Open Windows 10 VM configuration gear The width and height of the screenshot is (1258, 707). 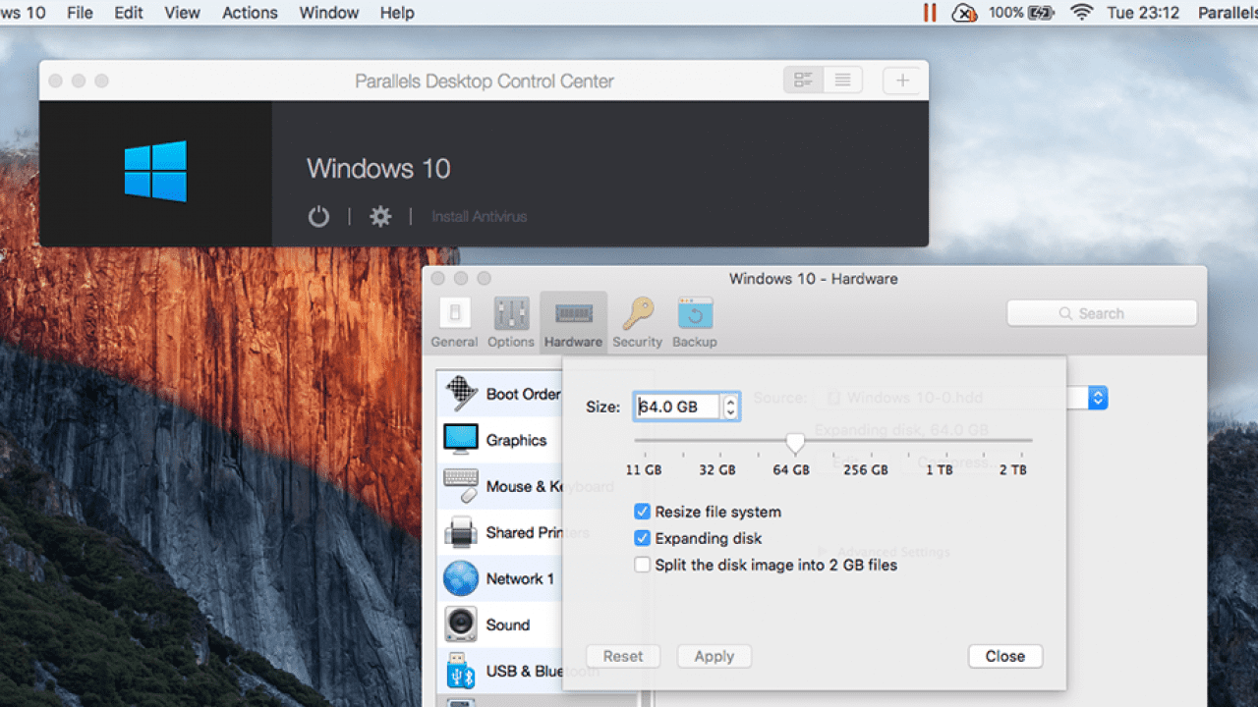point(380,217)
